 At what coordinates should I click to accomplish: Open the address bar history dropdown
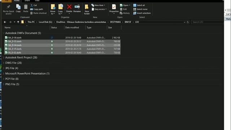coord(184,22)
